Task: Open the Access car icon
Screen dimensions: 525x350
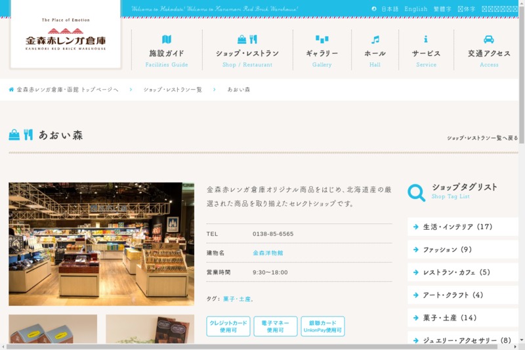Action: [x=489, y=39]
